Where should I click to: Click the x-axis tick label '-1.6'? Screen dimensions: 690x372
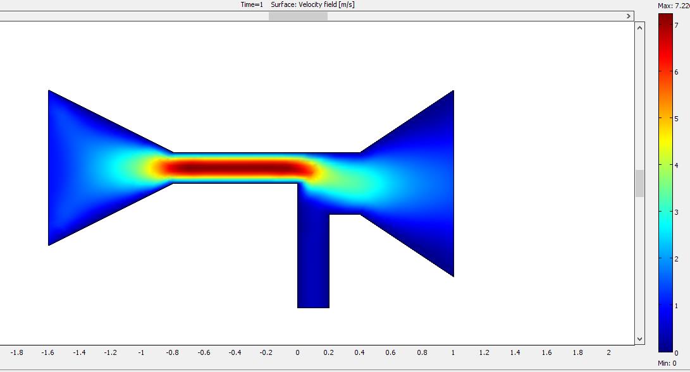click(x=47, y=352)
